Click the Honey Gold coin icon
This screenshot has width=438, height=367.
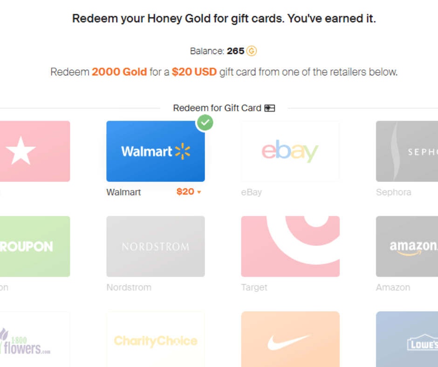point(252,51)
